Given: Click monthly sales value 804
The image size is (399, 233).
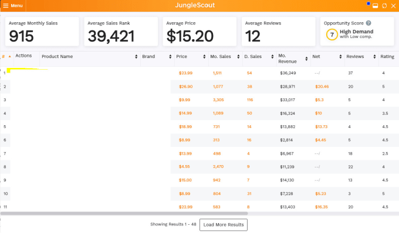Looking at the screenshot, I should [x=217, y=193].
